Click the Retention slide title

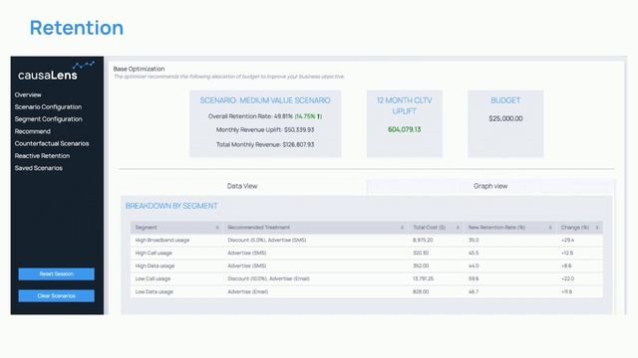(x=77, y=28)
